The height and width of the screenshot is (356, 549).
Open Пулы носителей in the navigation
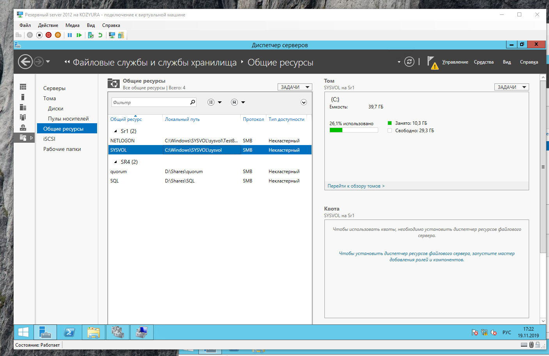pyautogui.click(x=68, y=119)
